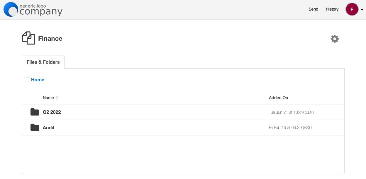The width and height of the screenshot is (366, 179).
Task: Open History in the top navigation
Action: [x=332, y=9]
